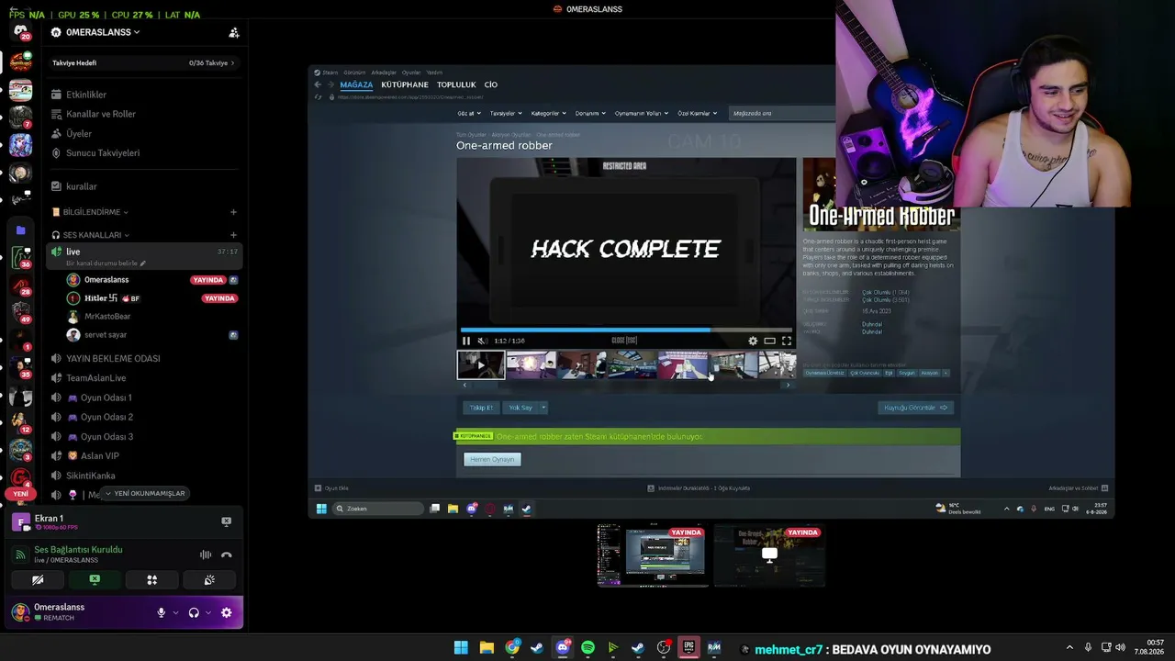Disconnect from the live voice channel
This screenshot has width=1175, height=661.
(x=227, y=555)
